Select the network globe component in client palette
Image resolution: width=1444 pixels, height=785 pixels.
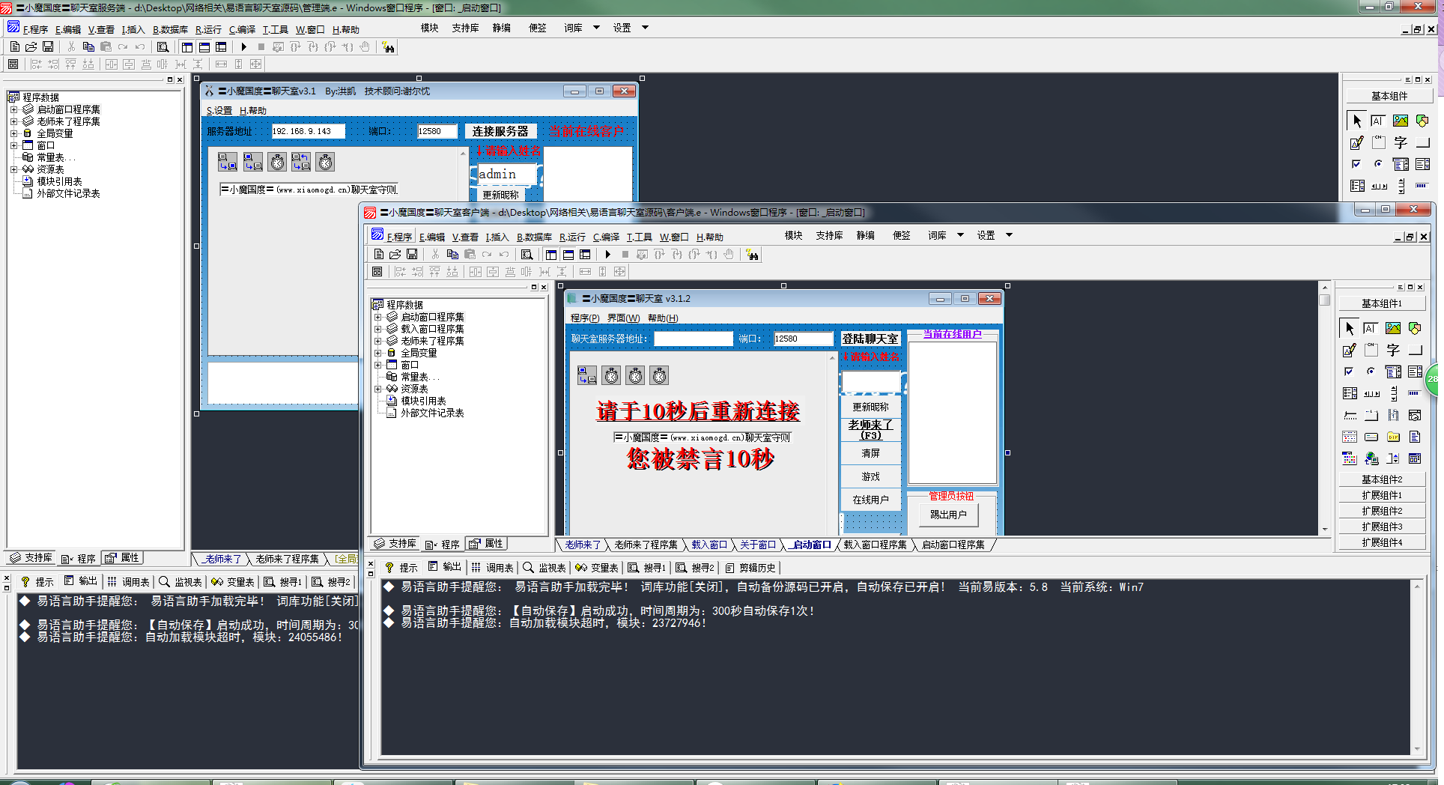click(1371, 458)
